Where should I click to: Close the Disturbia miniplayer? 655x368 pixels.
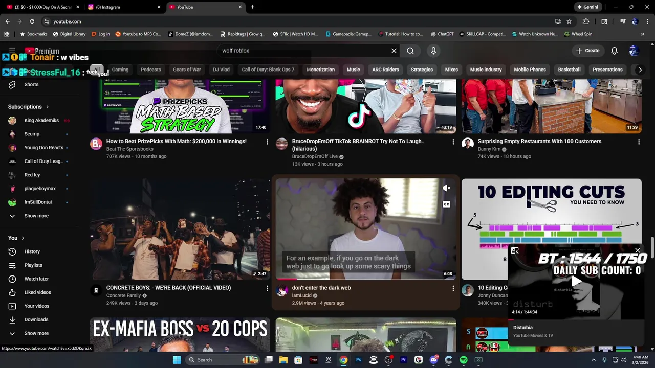pos(637,250)
